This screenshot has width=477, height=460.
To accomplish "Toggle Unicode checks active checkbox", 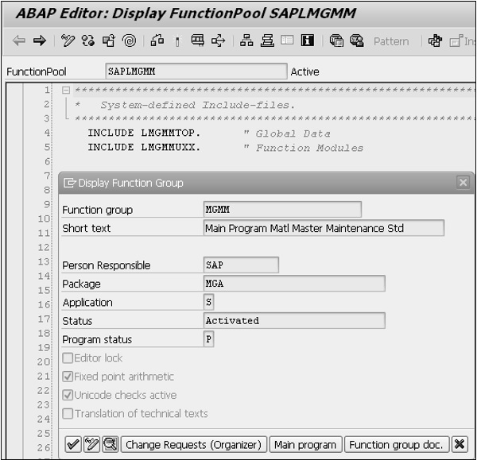I will [x=68, y=395].
